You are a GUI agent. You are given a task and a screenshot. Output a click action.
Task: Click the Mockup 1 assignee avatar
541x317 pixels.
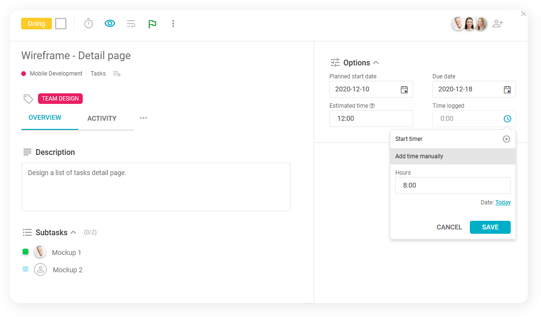tap(40, 252)
